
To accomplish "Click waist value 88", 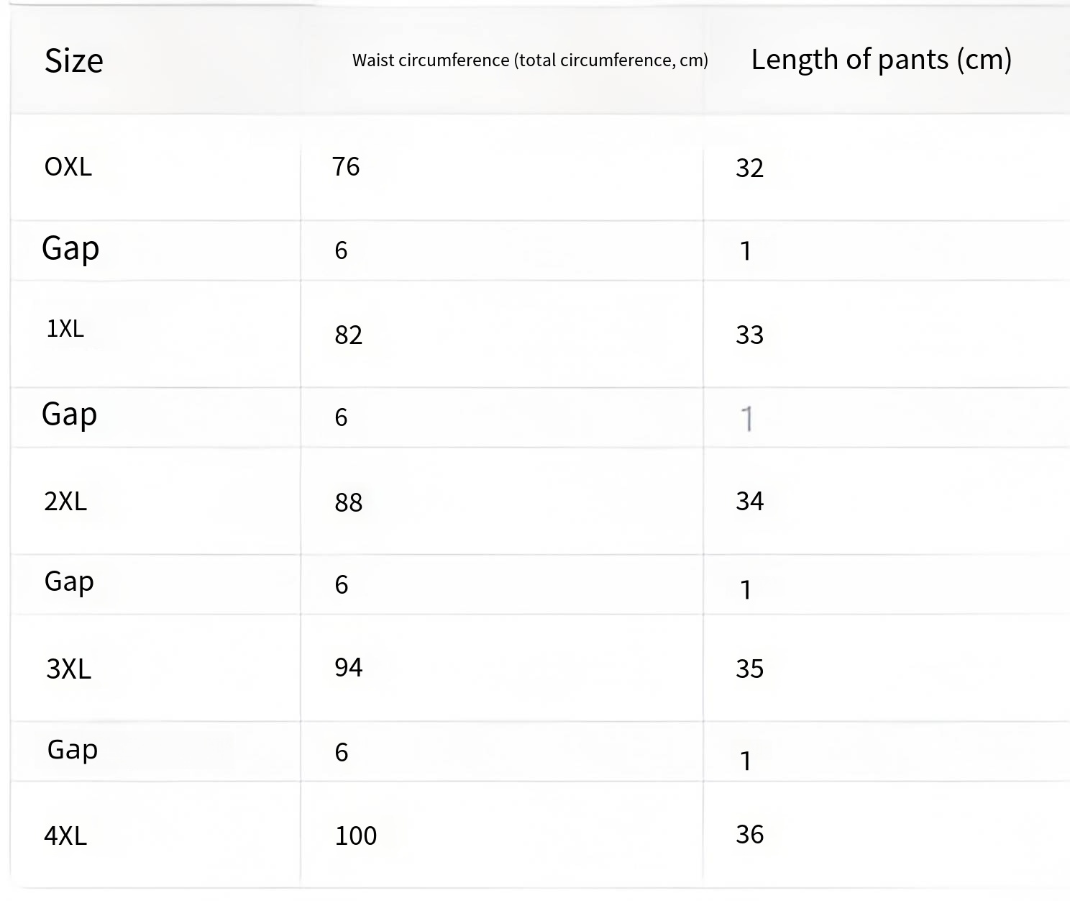I will coord(348,502).
